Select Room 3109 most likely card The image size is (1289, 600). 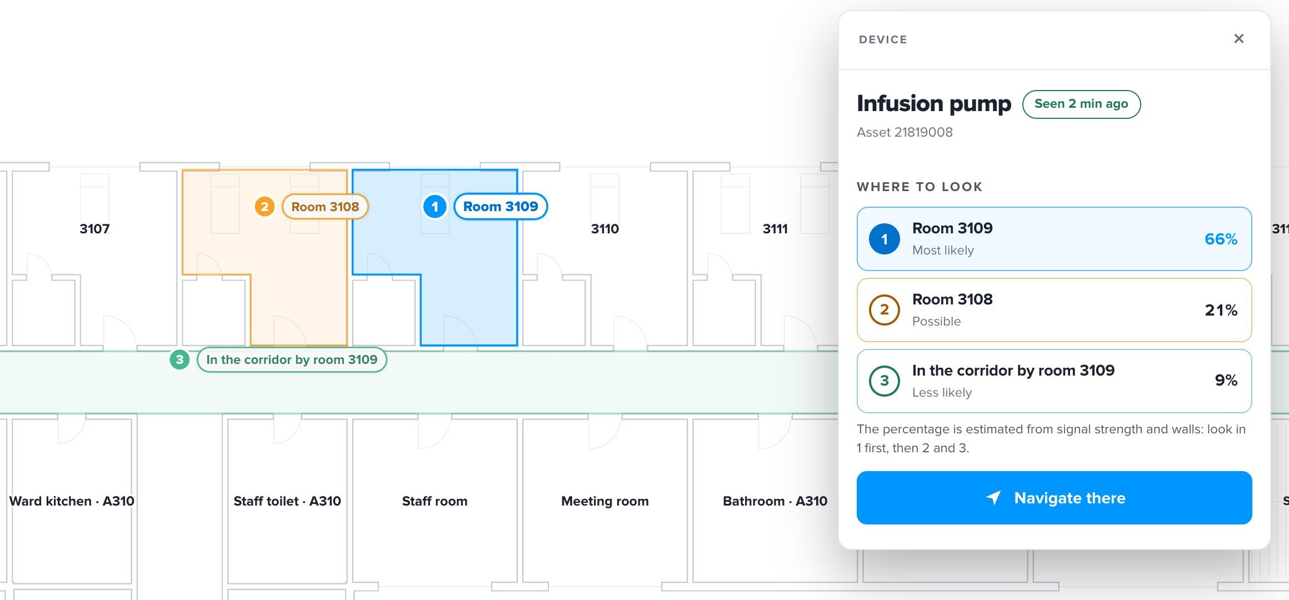tap(1054, 239)
